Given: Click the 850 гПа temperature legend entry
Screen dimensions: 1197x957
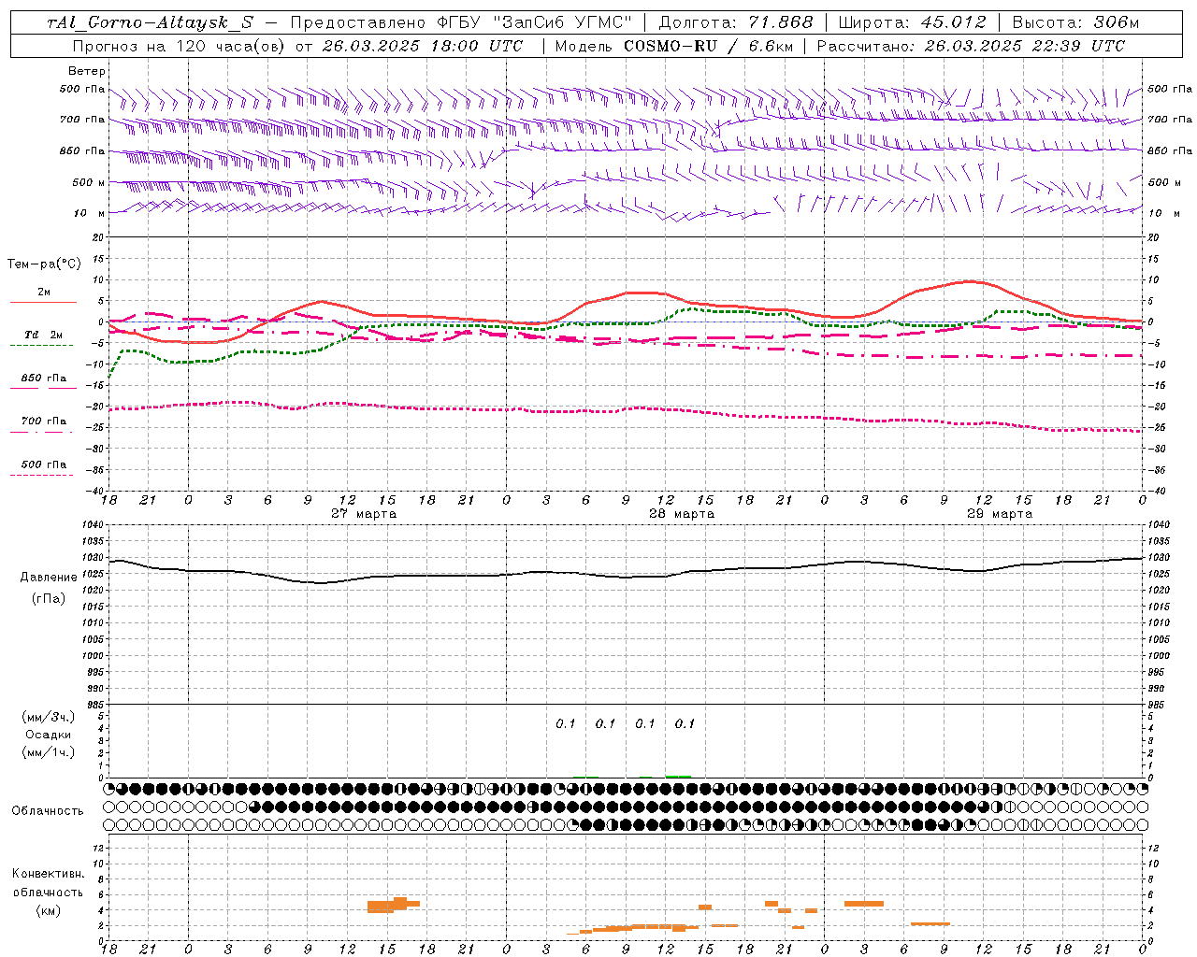Looking at the screenshot, I should 44,379.
